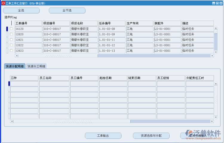Image resolution: width=224 pixels, height=143 pixels.
Task: Click the 资源选择与分配 button
Action: tap(151, 136)
